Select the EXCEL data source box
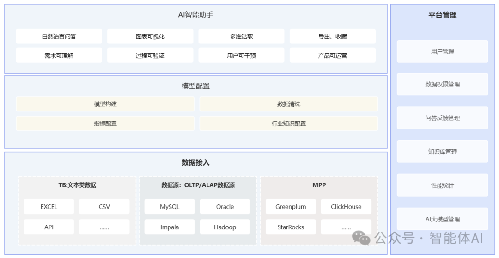This screenshot has width=499, height=258. (x=49, y=207)
